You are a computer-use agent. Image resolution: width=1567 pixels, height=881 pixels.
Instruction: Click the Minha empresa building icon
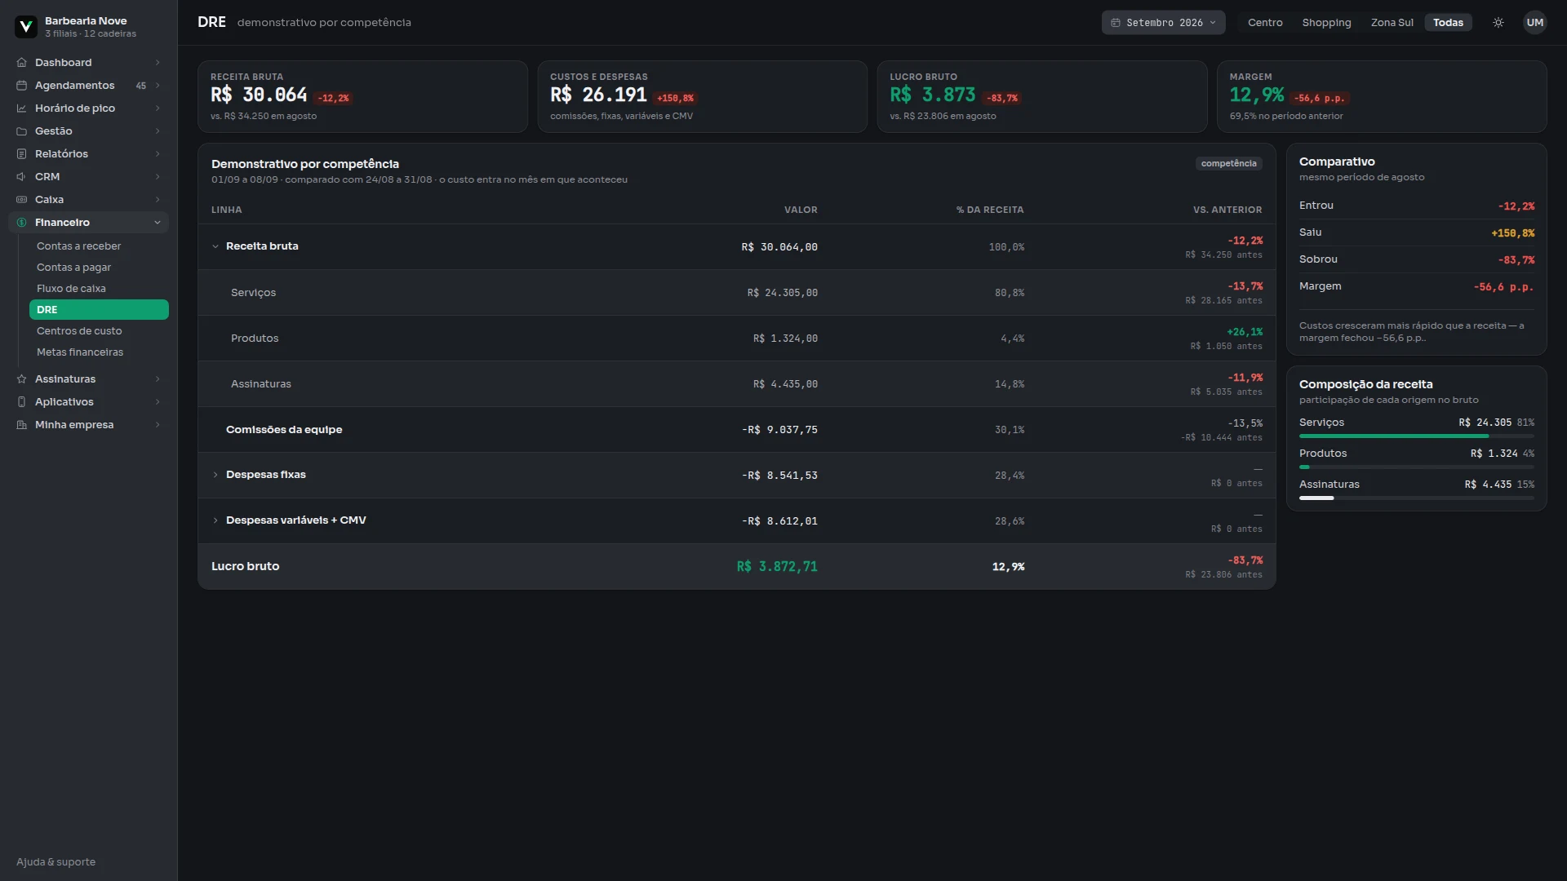pyautogui.click(x=22, y=425)
